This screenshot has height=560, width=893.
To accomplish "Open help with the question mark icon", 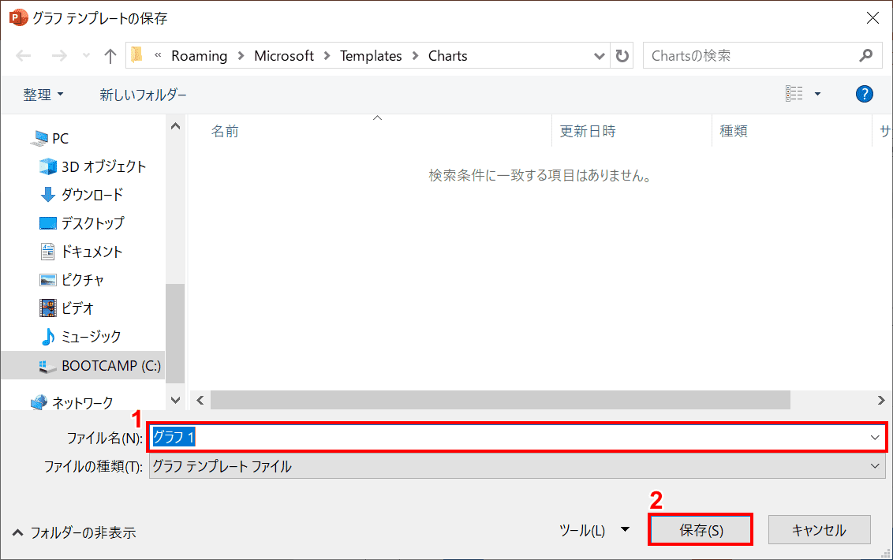I will click(x=864, y=94).
